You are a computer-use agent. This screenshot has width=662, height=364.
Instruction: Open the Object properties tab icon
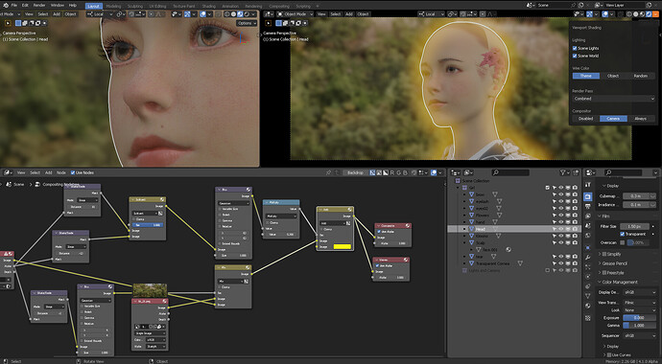[x=588, y=248]
